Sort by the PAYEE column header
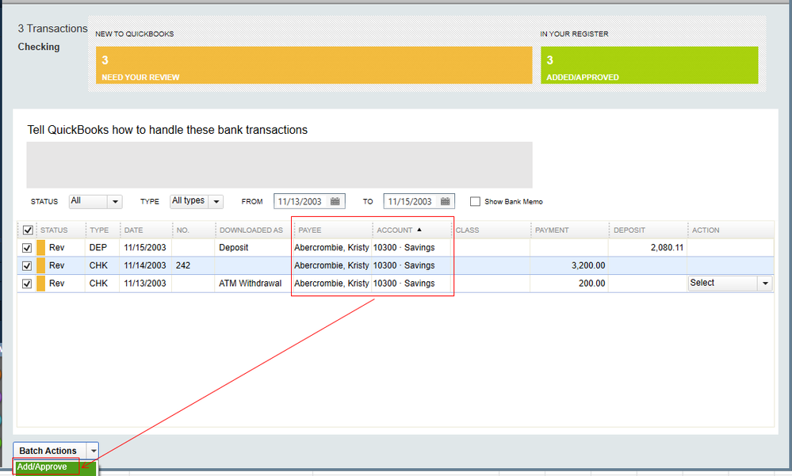Viewport: 792px width, 476px height. pyautogui.click(x=333, y=230)
